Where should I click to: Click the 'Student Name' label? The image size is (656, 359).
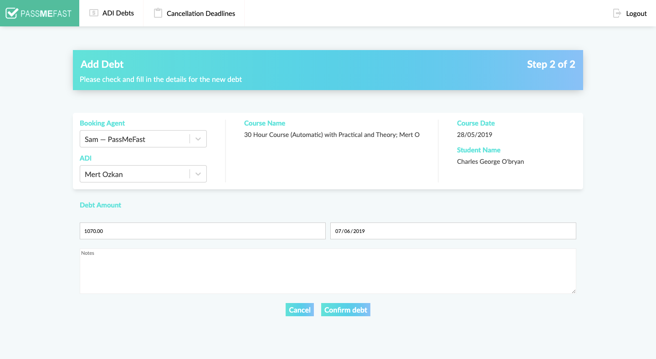pos(479,150)
